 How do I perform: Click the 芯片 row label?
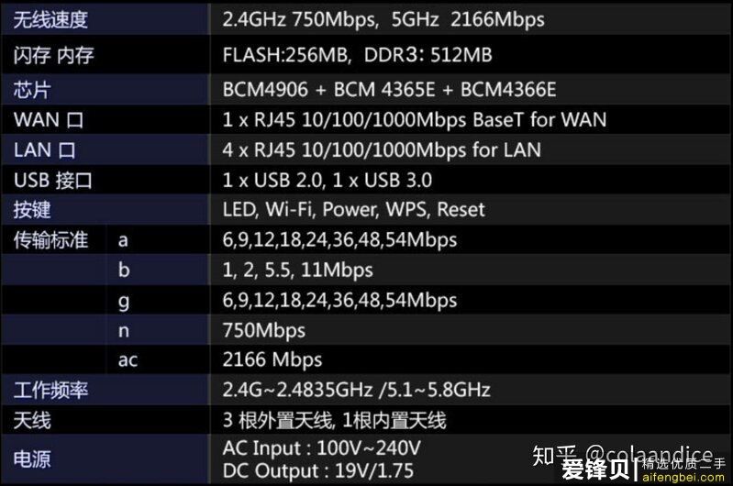tap(32, 90)
